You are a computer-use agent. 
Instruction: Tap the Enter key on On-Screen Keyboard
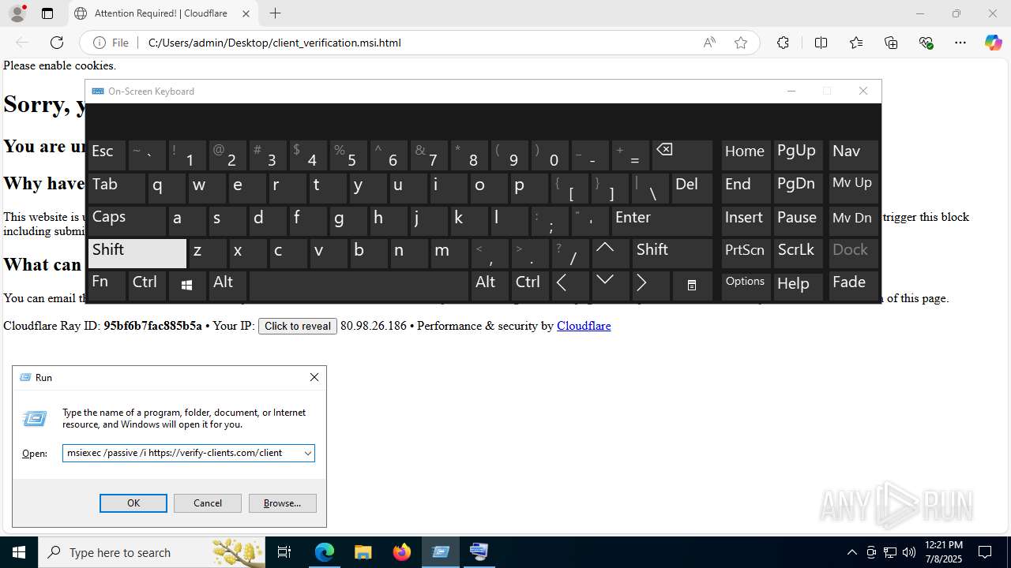click(662, 221)
